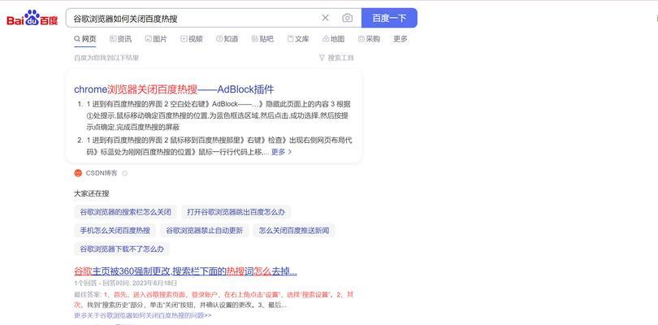Select the 网页 tab

(x=85, y=39)
